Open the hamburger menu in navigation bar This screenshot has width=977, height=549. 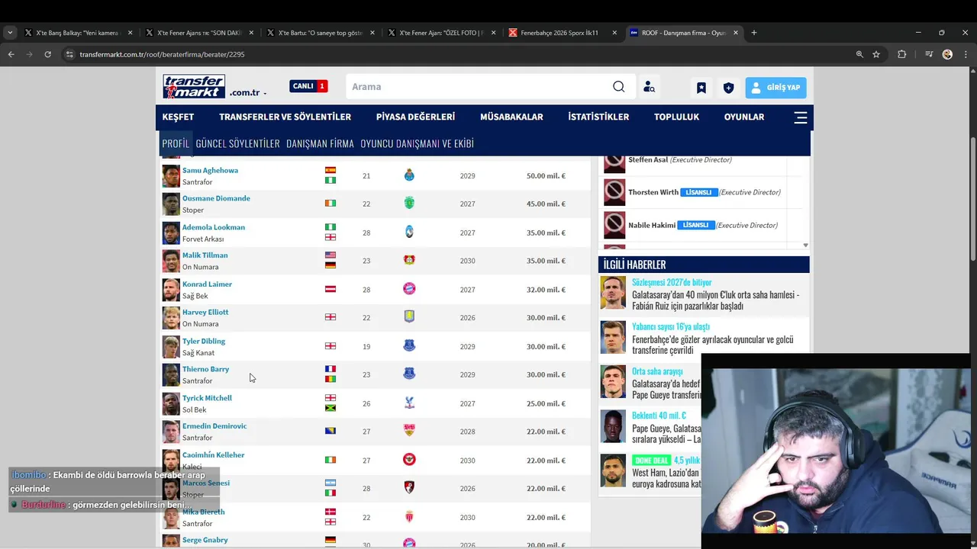(x=800, y=117)
